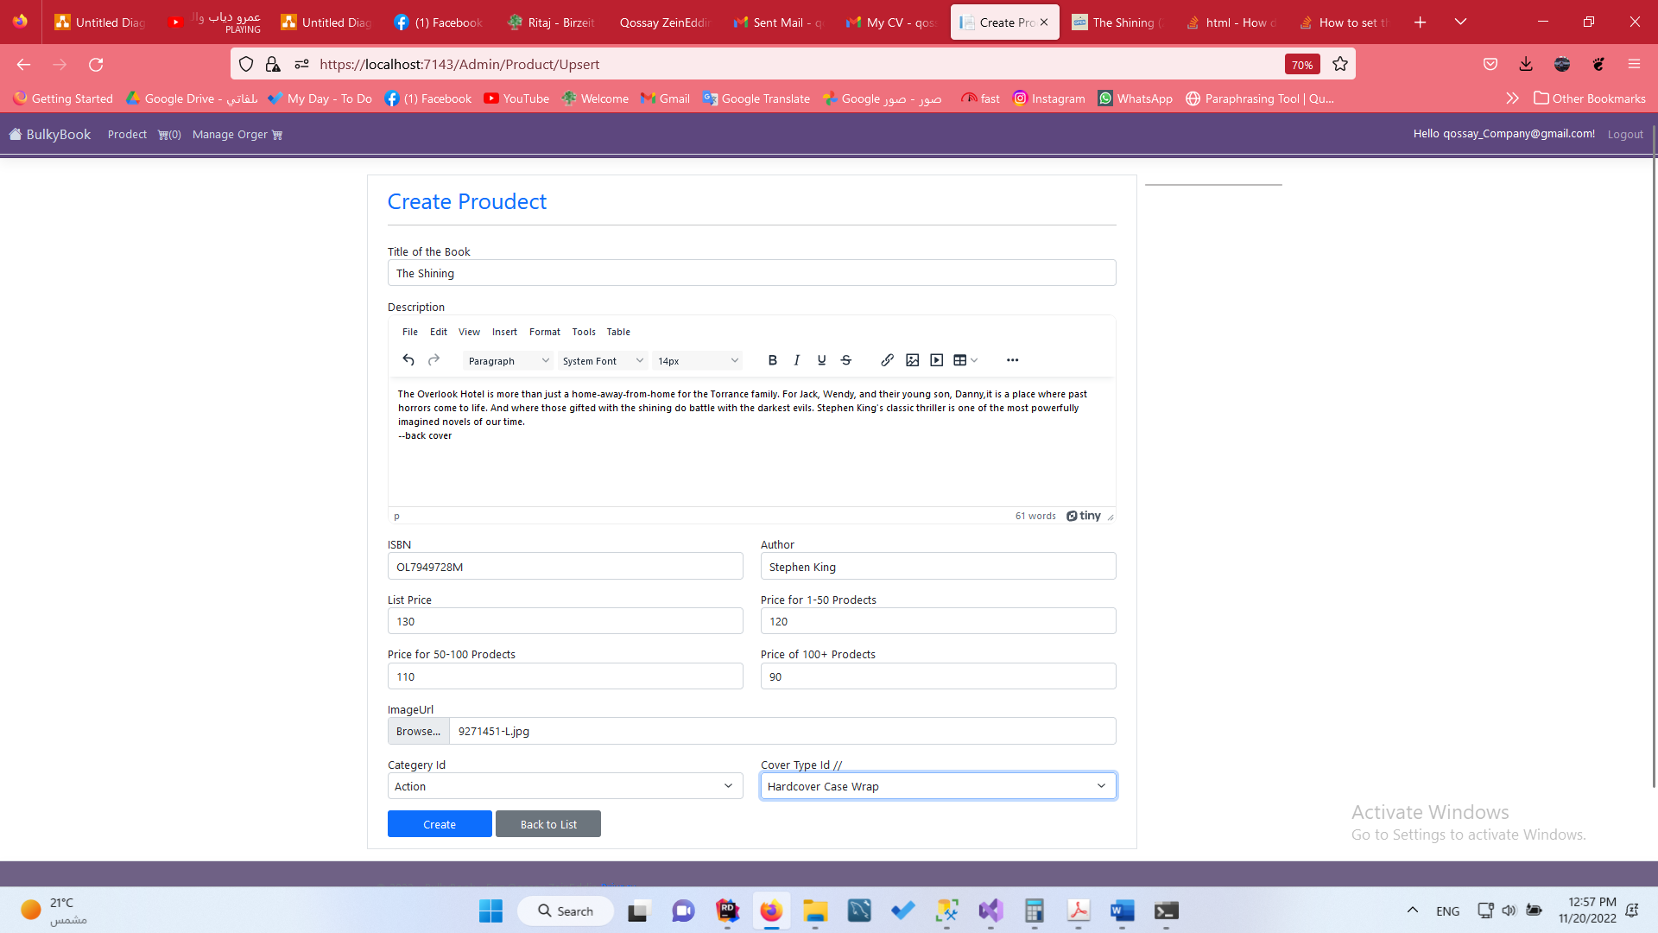This screenshot has height=933, width=1658.
Task: Click the 70% zoom indicator in the address bar
Action: click(1302, 64)
